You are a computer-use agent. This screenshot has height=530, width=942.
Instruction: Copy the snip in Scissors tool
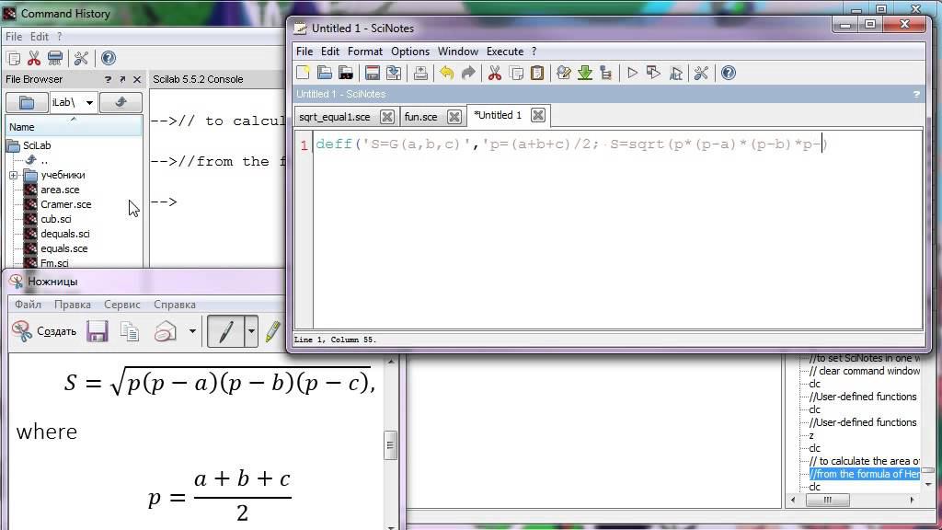point(129,331)
